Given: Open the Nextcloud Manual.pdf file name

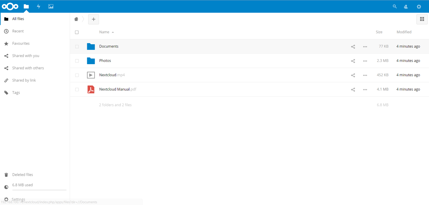Looking at the screenshot, I should [x=117, y=89].
